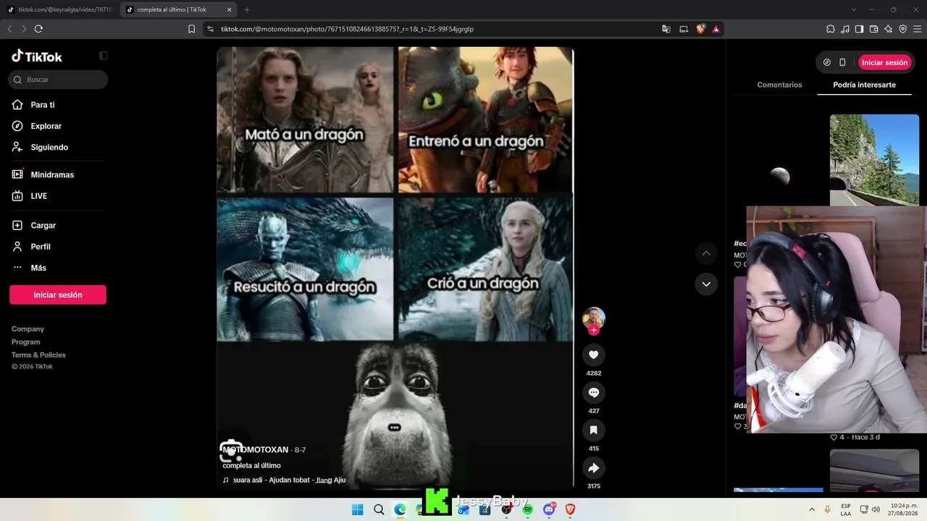Open the creator's profile avatar

(594, 317)
